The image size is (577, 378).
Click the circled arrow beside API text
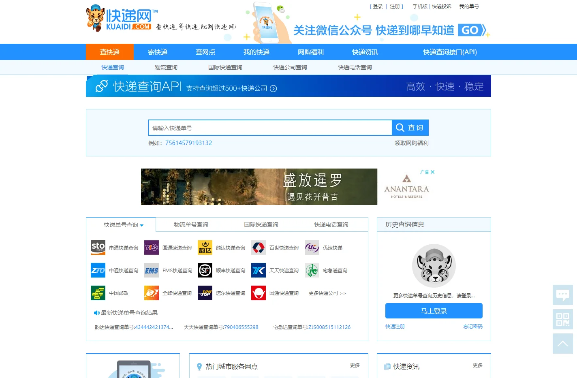[274, 89]
